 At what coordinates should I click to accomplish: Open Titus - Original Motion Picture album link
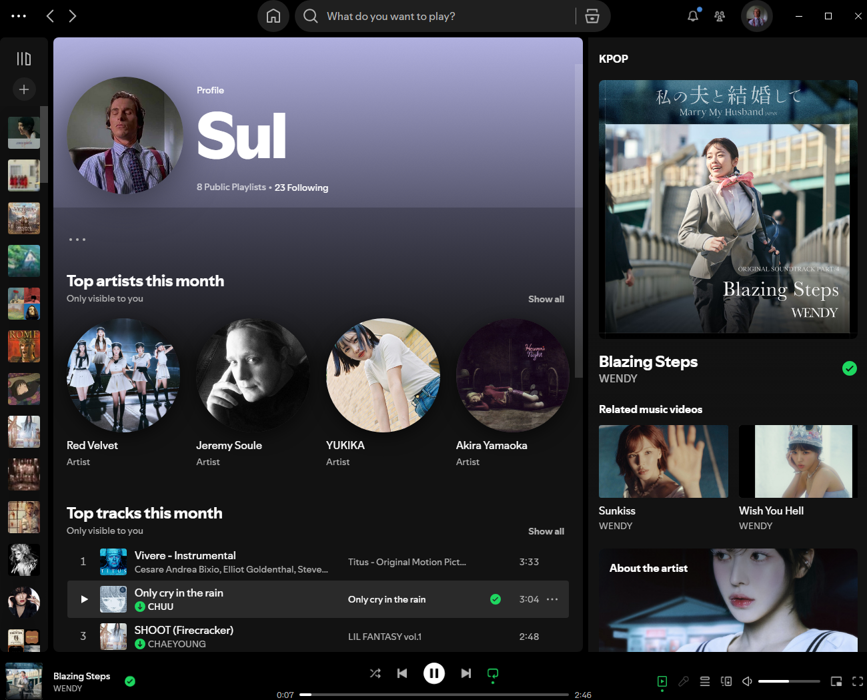407,562
